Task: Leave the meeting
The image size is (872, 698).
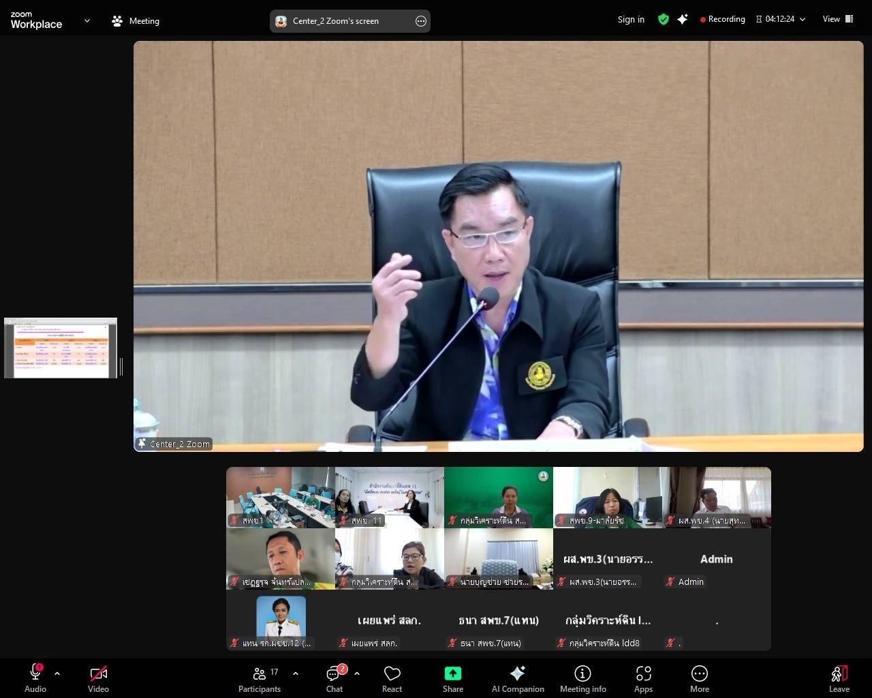Action: click(839, 678)
